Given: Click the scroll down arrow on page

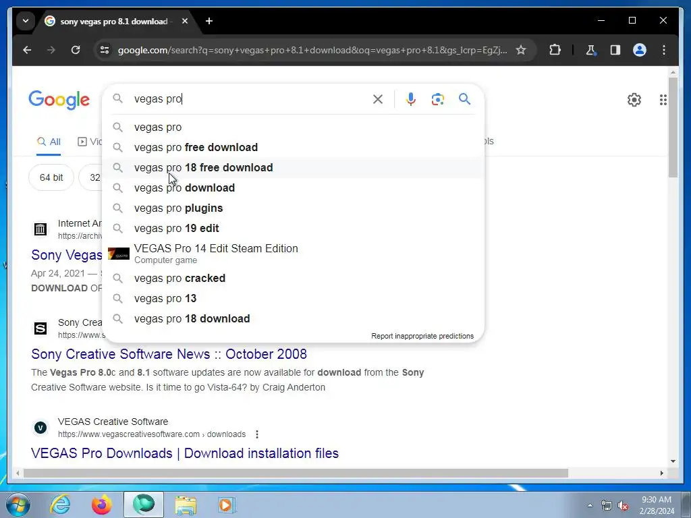Looking at the screenshot, I should (673, 461).
